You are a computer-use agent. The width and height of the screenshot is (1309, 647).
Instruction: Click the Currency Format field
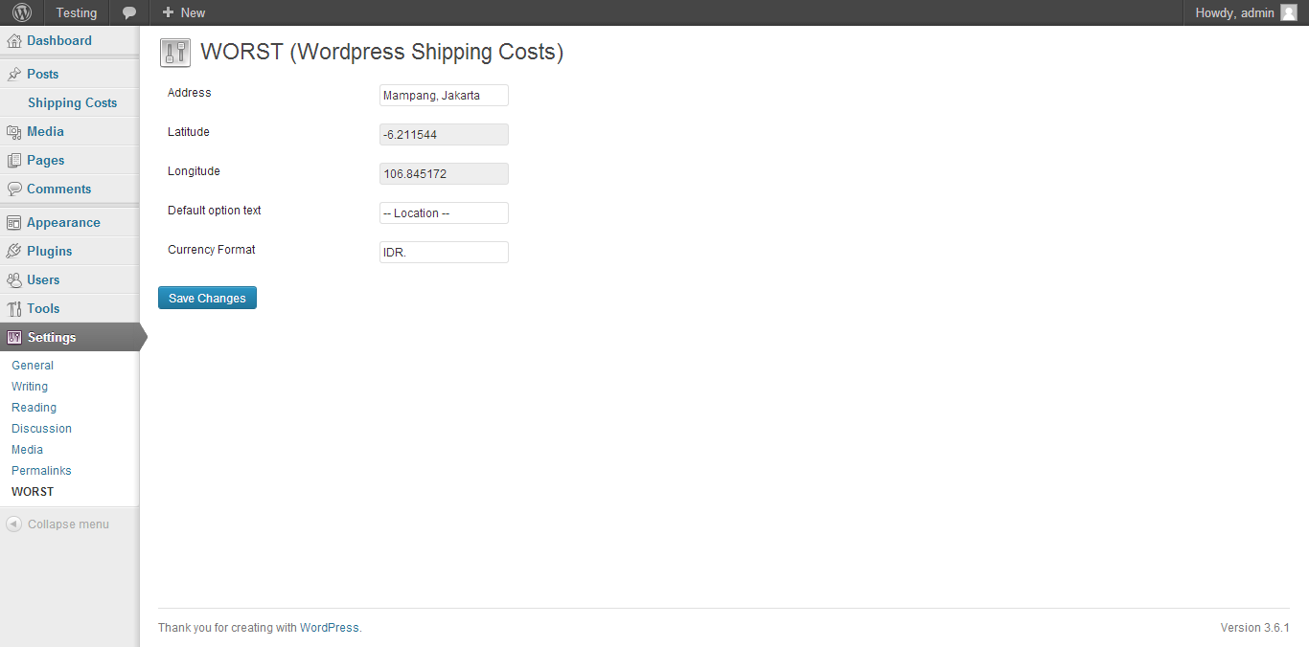(x=444, y=252)
